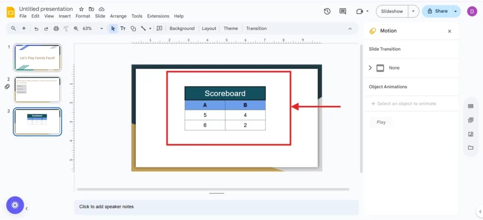This screenshot has width=483, height=220.
Task: Click the Print icon
Action: tap(56, 29)
